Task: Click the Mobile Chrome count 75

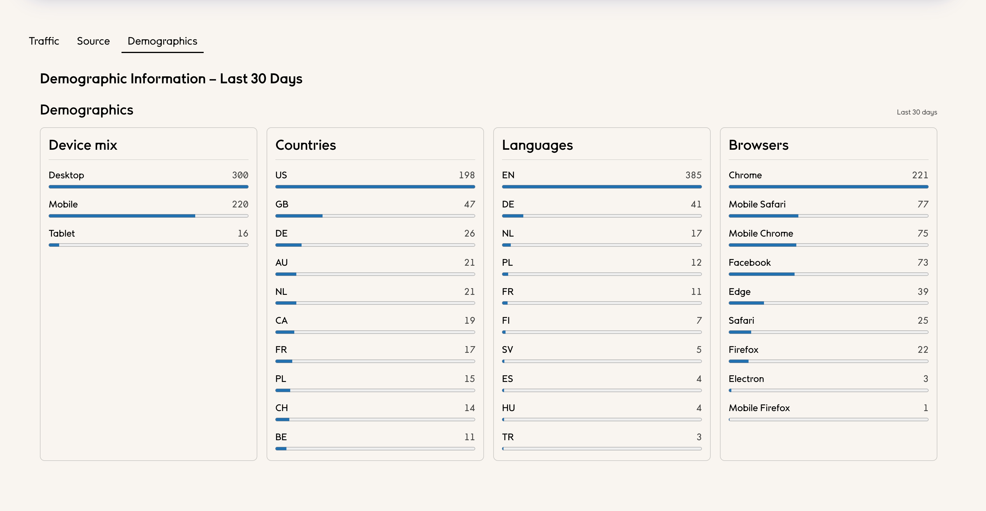Action: [x=923, y=233]
